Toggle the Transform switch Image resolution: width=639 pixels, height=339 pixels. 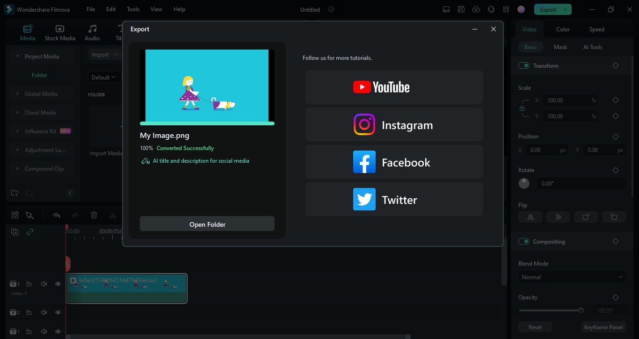524,66
